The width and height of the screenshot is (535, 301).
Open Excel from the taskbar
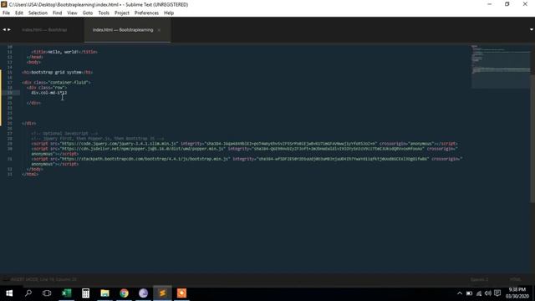[67, 293]
